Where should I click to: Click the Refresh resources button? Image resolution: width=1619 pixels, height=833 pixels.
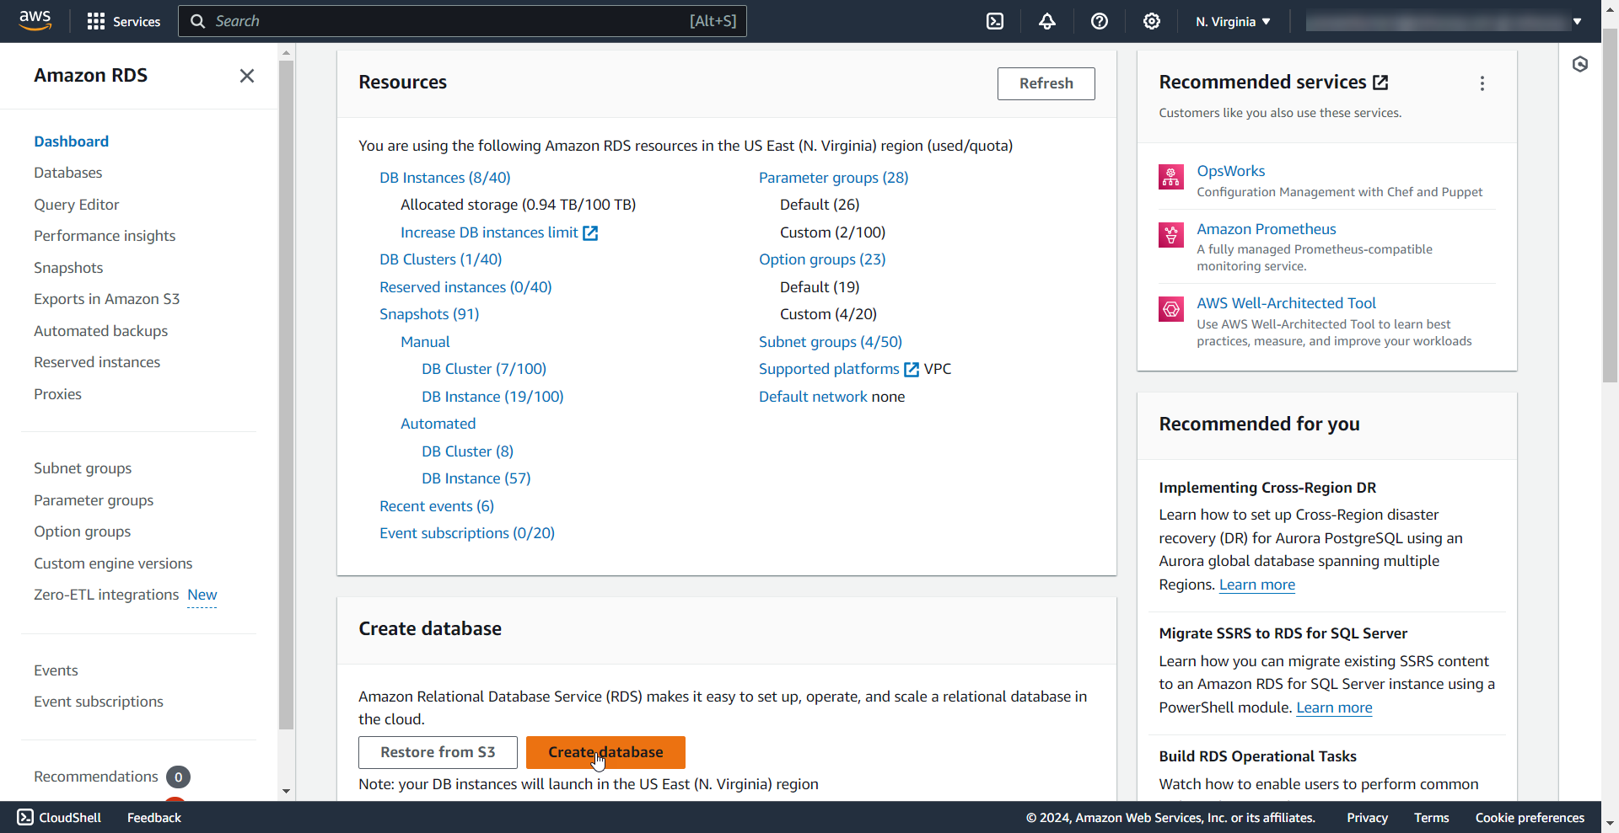coord(1046,83)
